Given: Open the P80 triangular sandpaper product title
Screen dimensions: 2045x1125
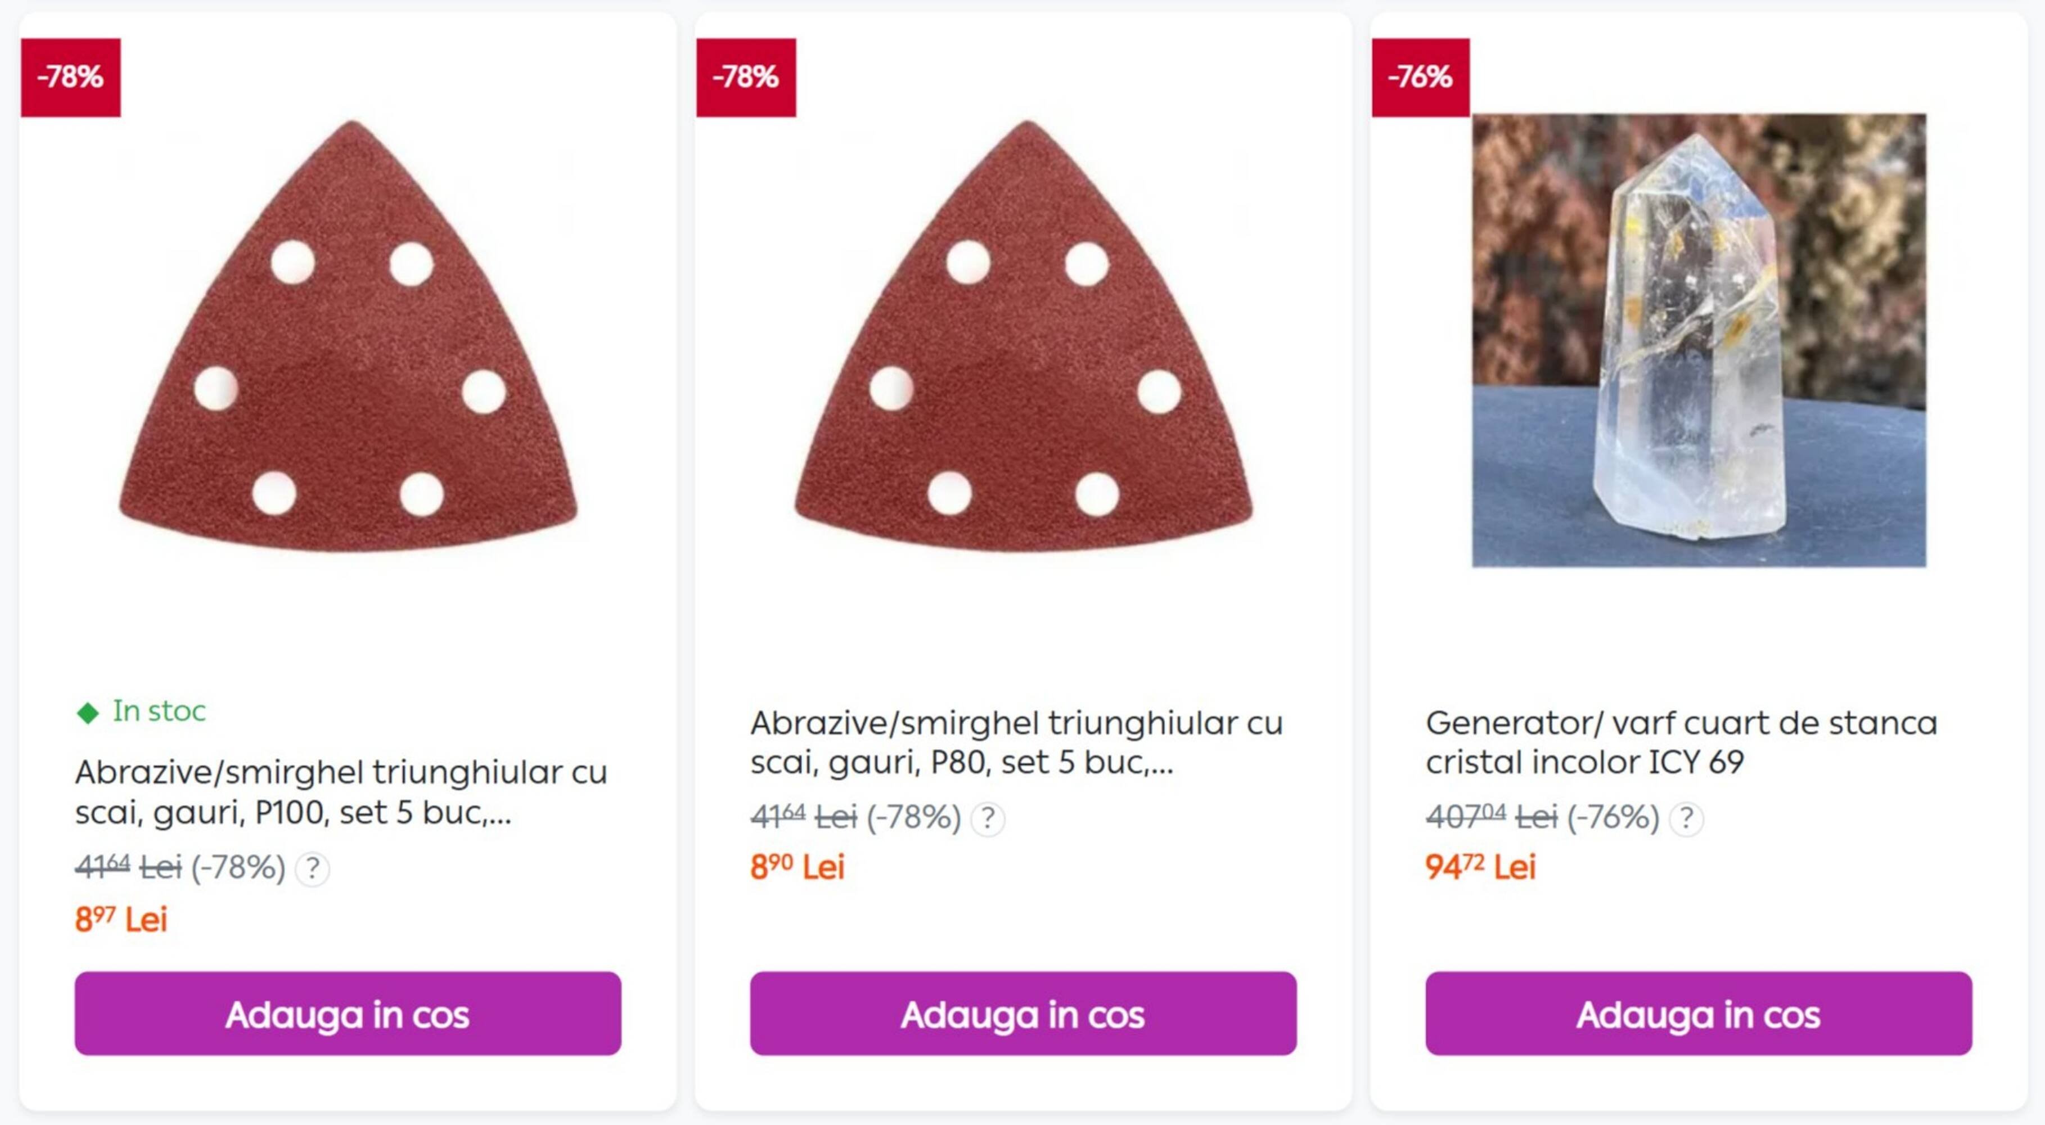Looking at the screenshot, I should pyautogui.click(x=1016, y=742).
